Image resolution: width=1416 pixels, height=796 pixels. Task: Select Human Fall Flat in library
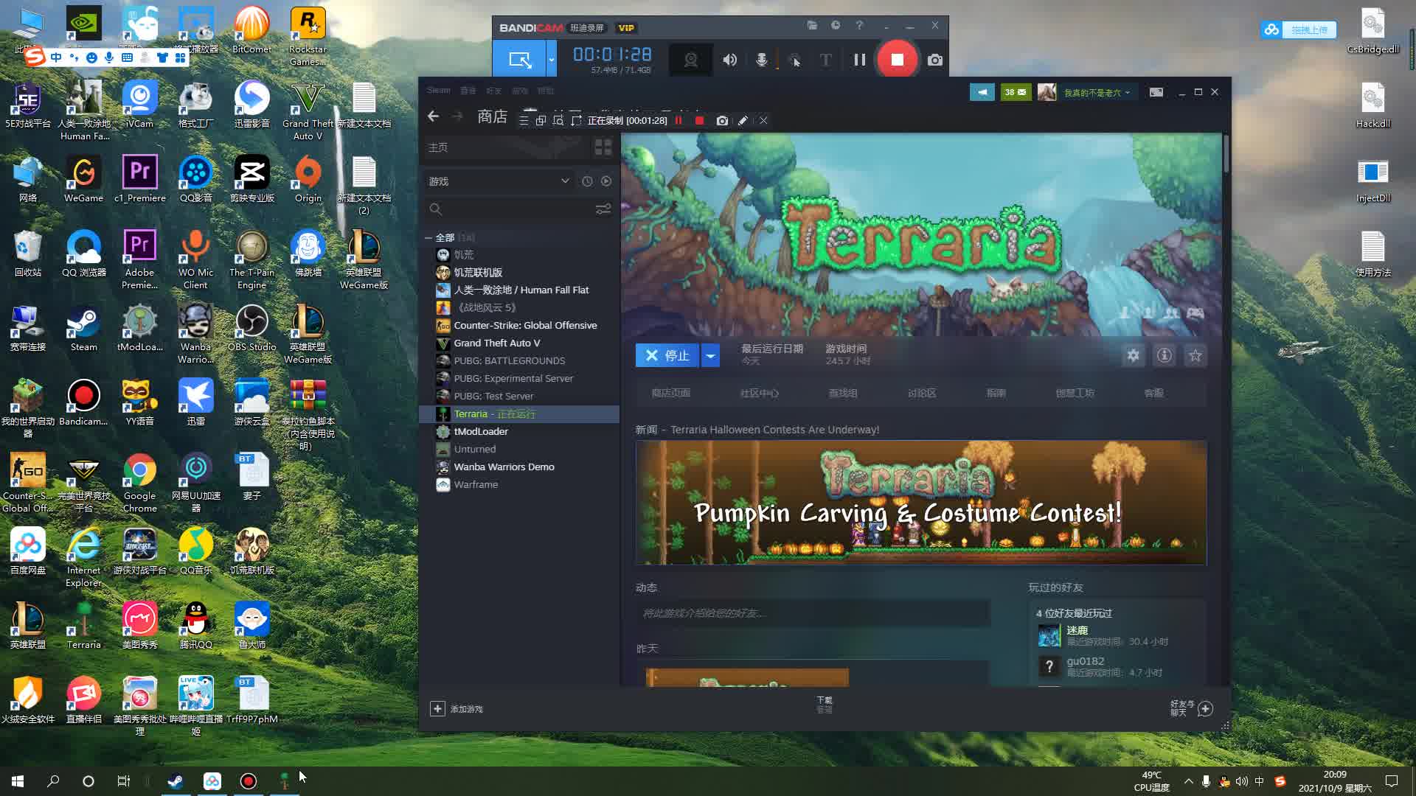pos(521,290)
